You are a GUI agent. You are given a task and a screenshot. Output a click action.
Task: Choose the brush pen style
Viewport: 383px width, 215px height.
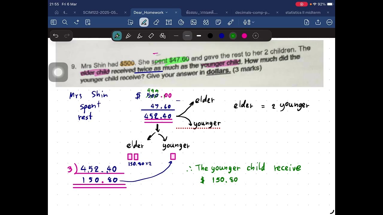tap(128, 36)
